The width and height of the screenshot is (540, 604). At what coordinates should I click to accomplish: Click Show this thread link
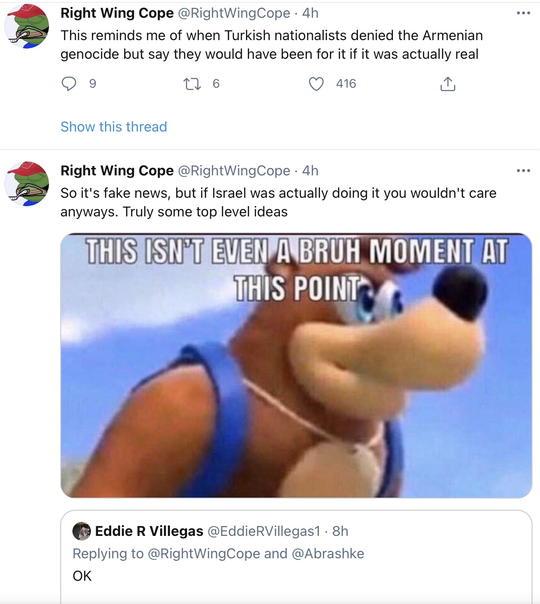tap(114, 127)
